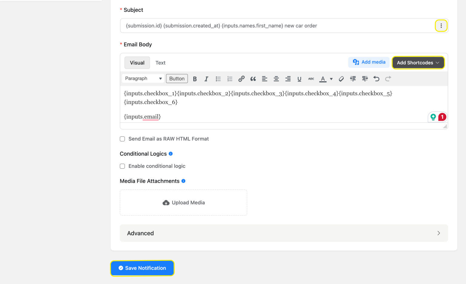The width and height of the screenshot is (466, 284).
Task: Insert a hyperlink
Action: [x=241, y=79]
